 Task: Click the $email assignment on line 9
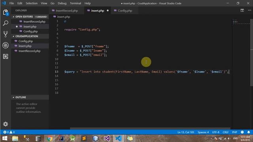(85, 55)
